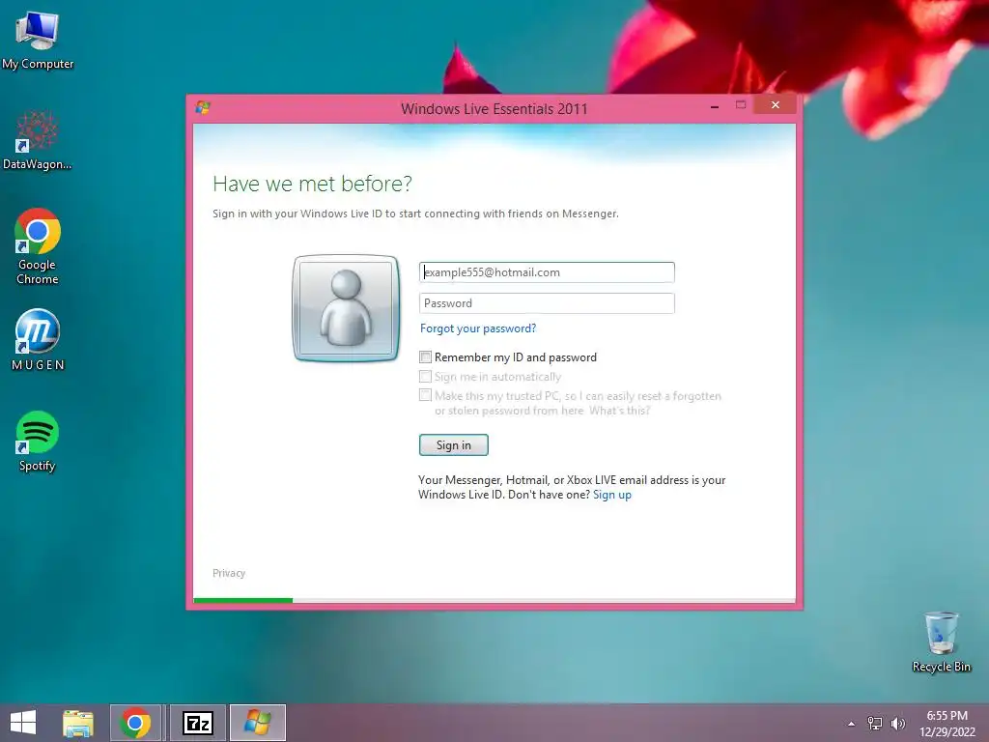Image resolution: width=989 pixels, height=742 pixels.
Task: Open the Sign up link
Action: click(611, 495)
